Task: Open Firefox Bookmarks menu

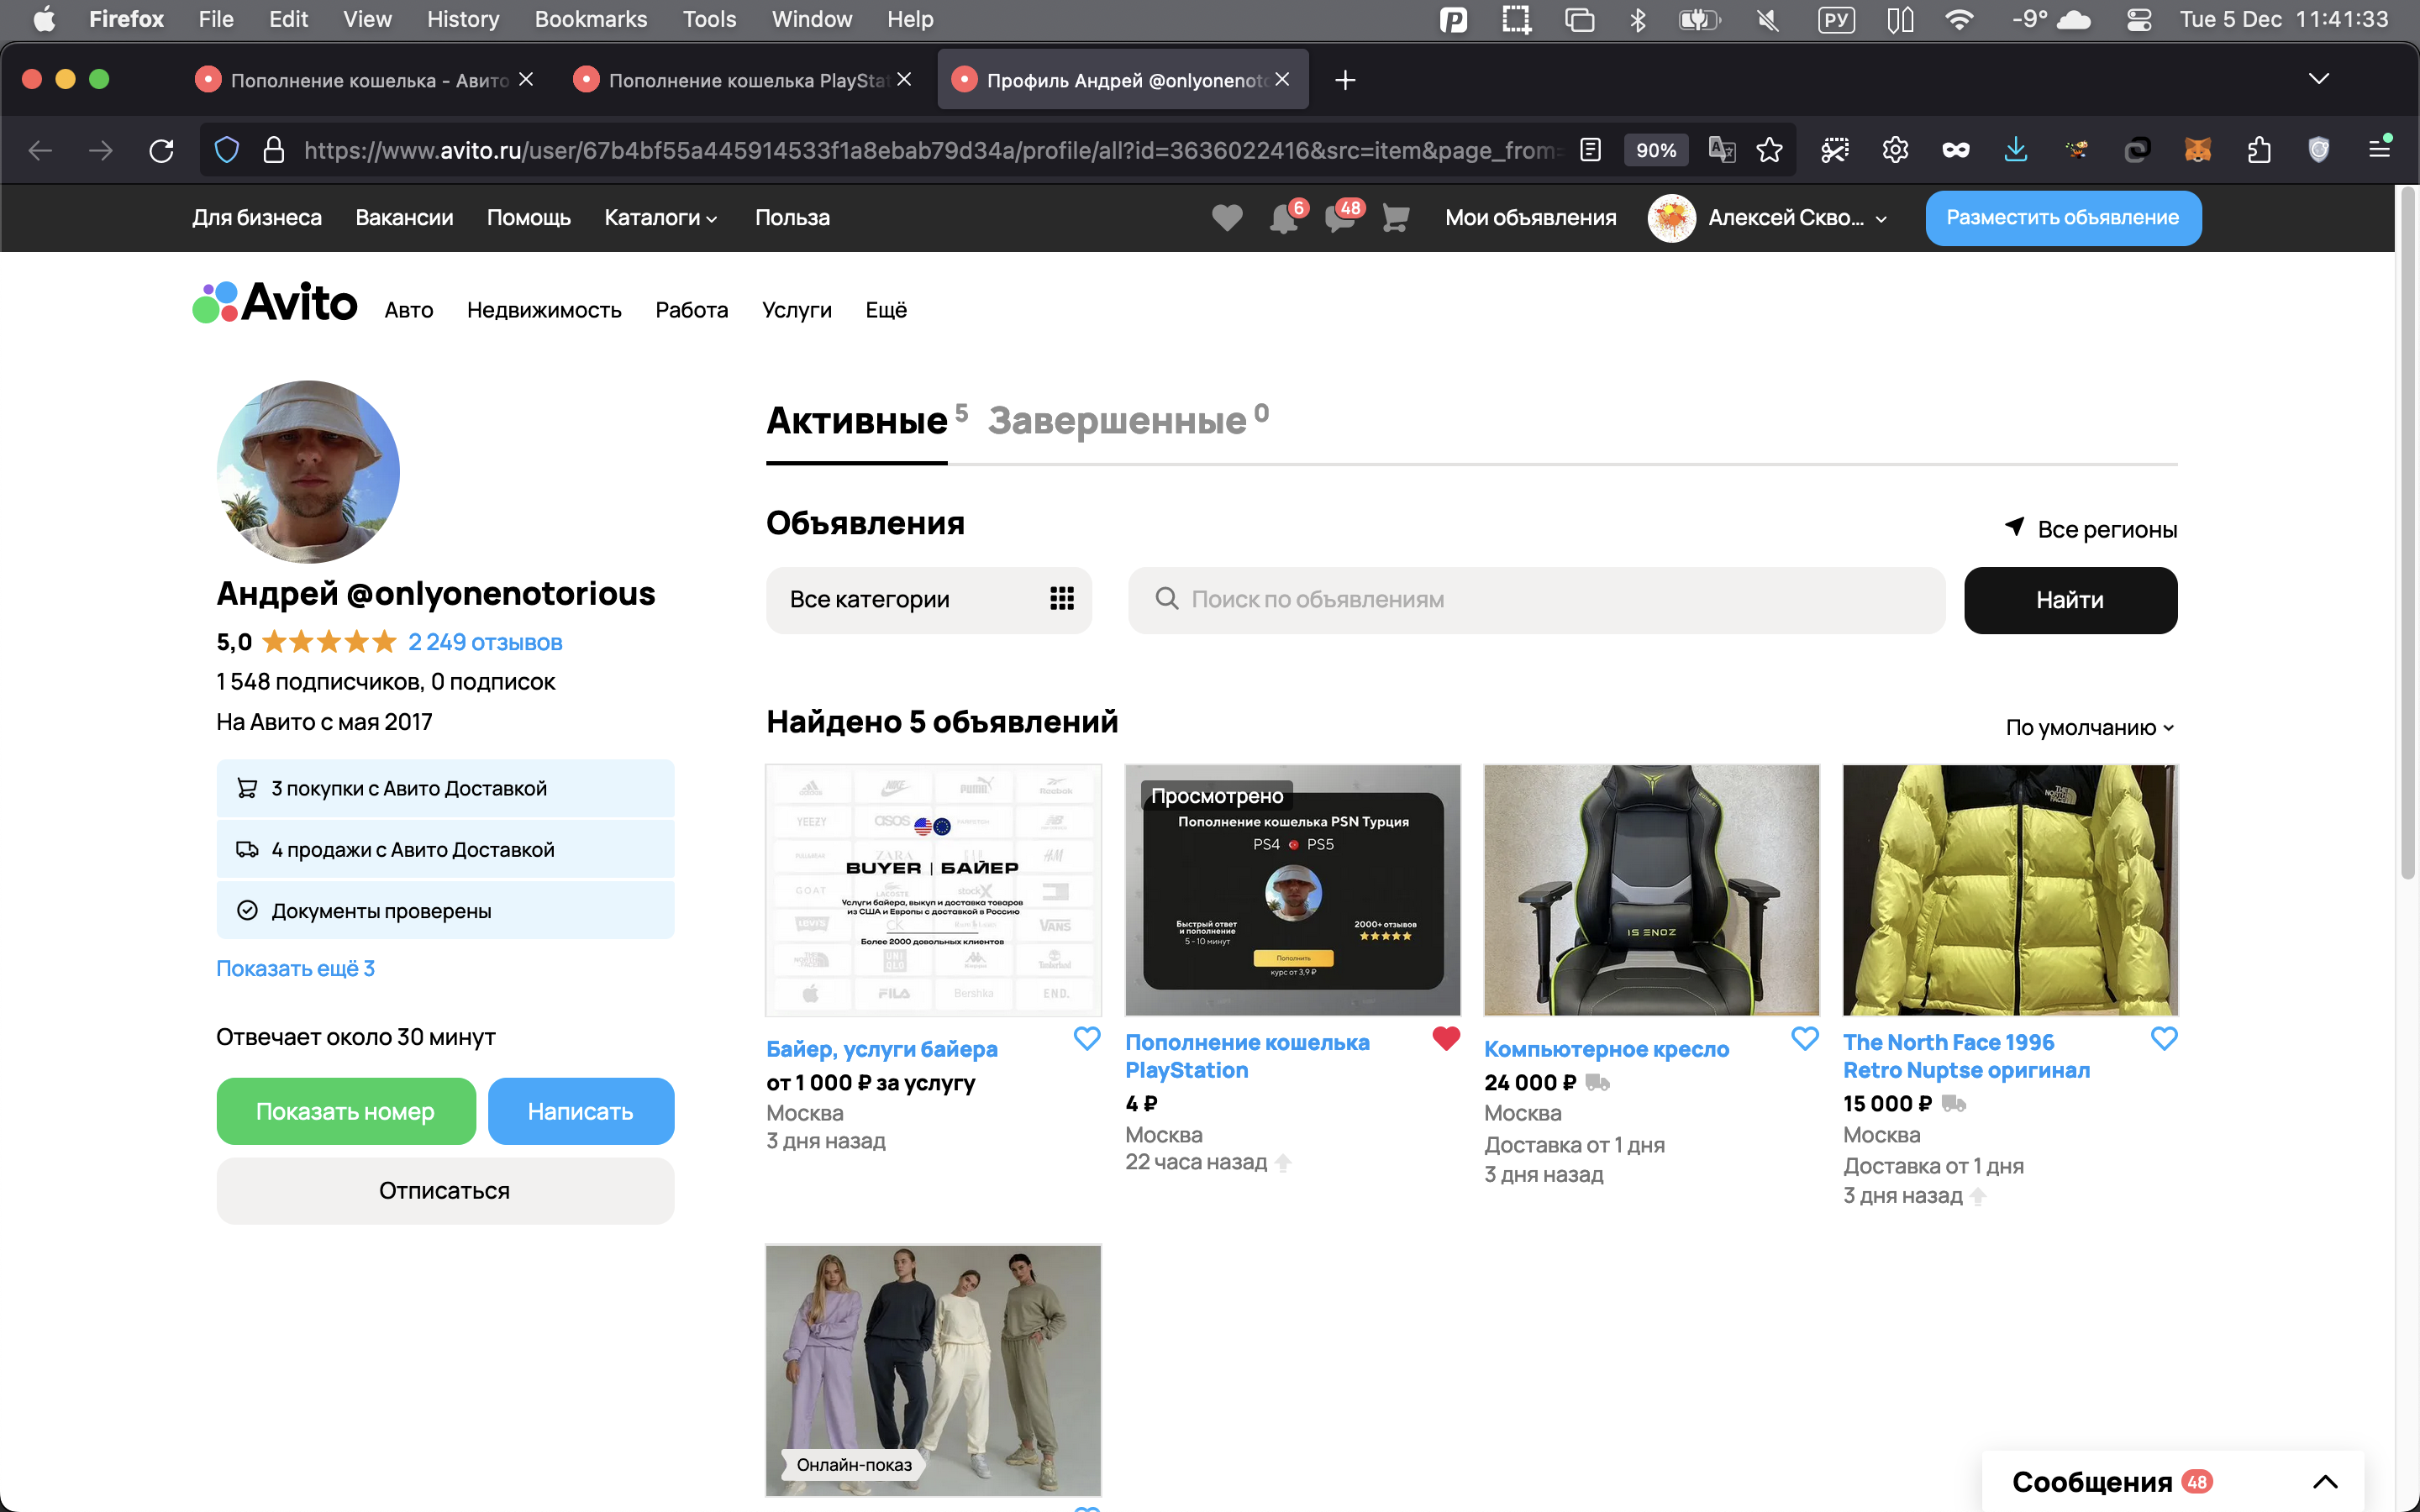Action: click(590, 19)
